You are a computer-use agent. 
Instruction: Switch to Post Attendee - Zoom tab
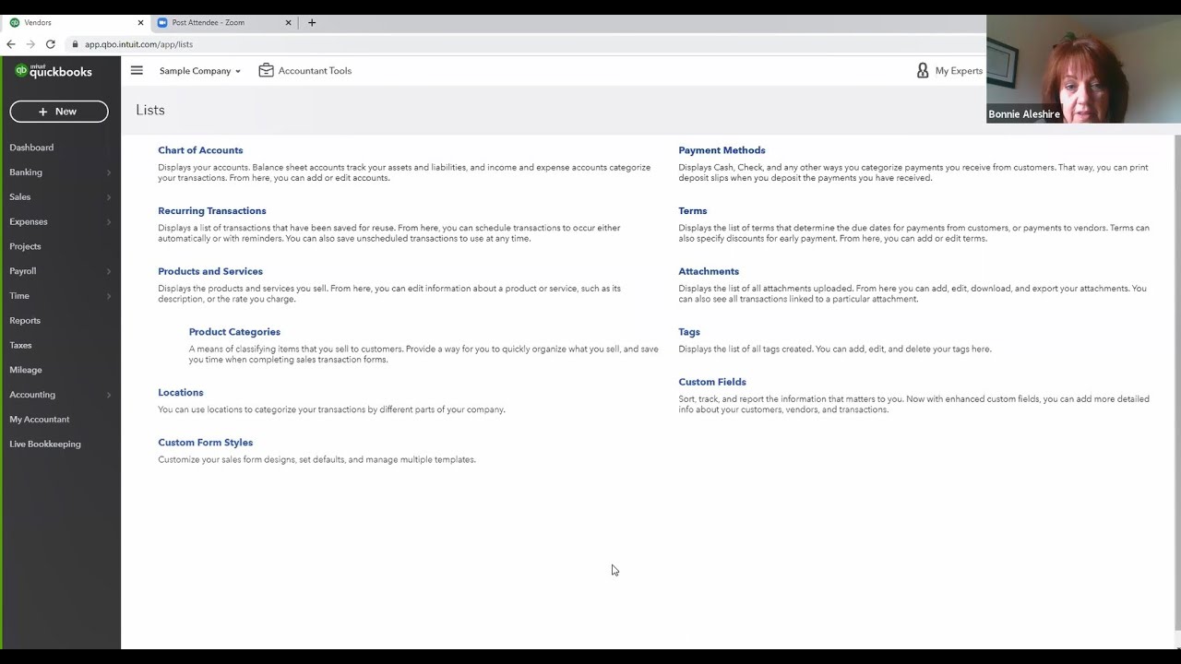tap(224, 22)
